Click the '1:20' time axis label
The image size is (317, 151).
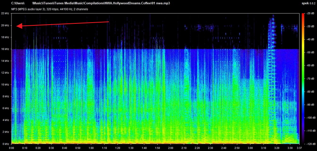pyautogui.click(x=118, y=147)
